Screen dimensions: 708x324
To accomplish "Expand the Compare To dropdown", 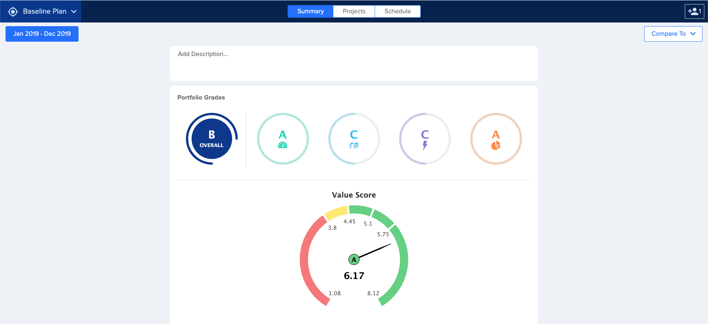I will tap(673, 34).
